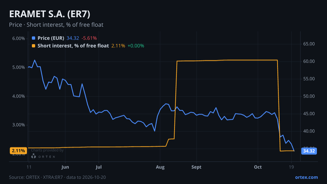Click the price value 34.32 in legend
The width and height of the screenshot is (327, 184).
(x=73, y=38)
